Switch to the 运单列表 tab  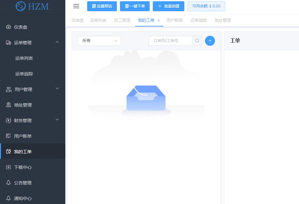pyautogui.click(x=98, y=21)
